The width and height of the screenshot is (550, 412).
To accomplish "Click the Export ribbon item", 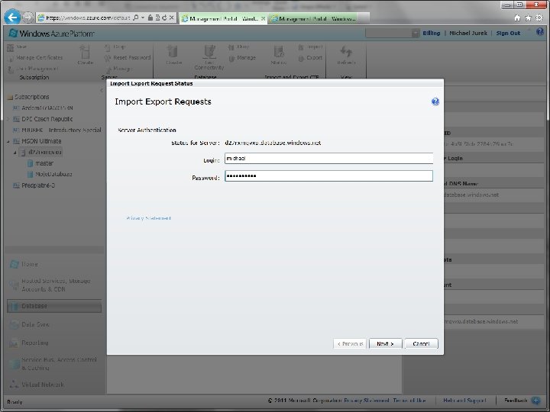I will point(310,58).
